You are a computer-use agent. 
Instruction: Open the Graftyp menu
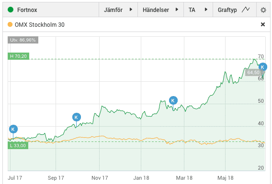(x=235, y=10)
